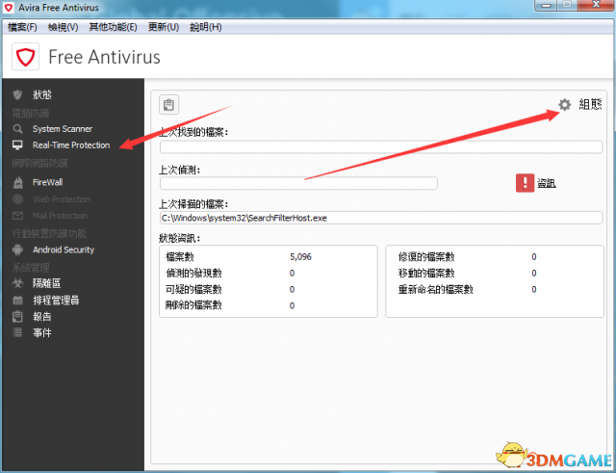Click the 事件 list icon in sidebar
This screenshot has height=473, width=616.
click(x=17, y=332)
